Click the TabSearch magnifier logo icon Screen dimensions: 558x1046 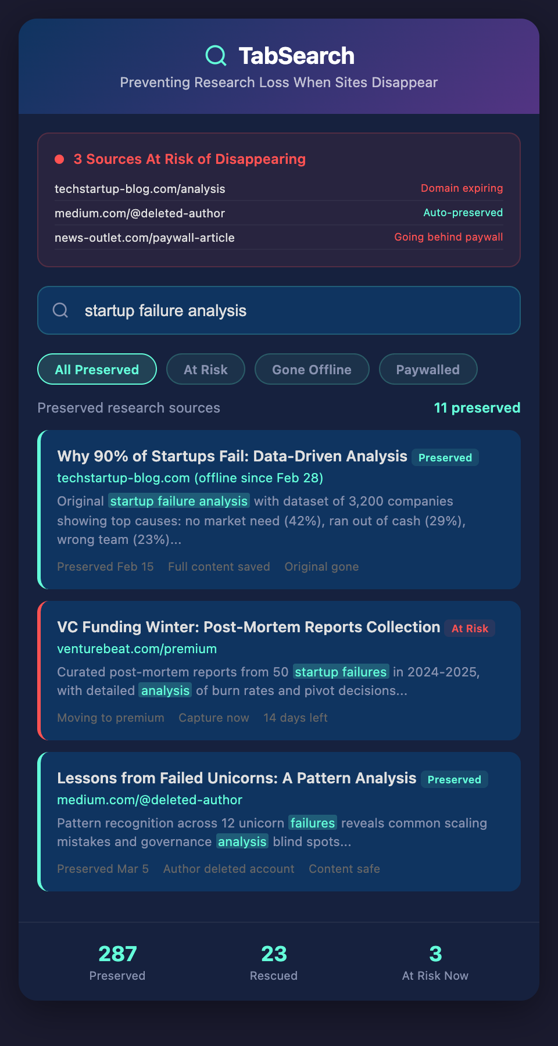[216, 56]
